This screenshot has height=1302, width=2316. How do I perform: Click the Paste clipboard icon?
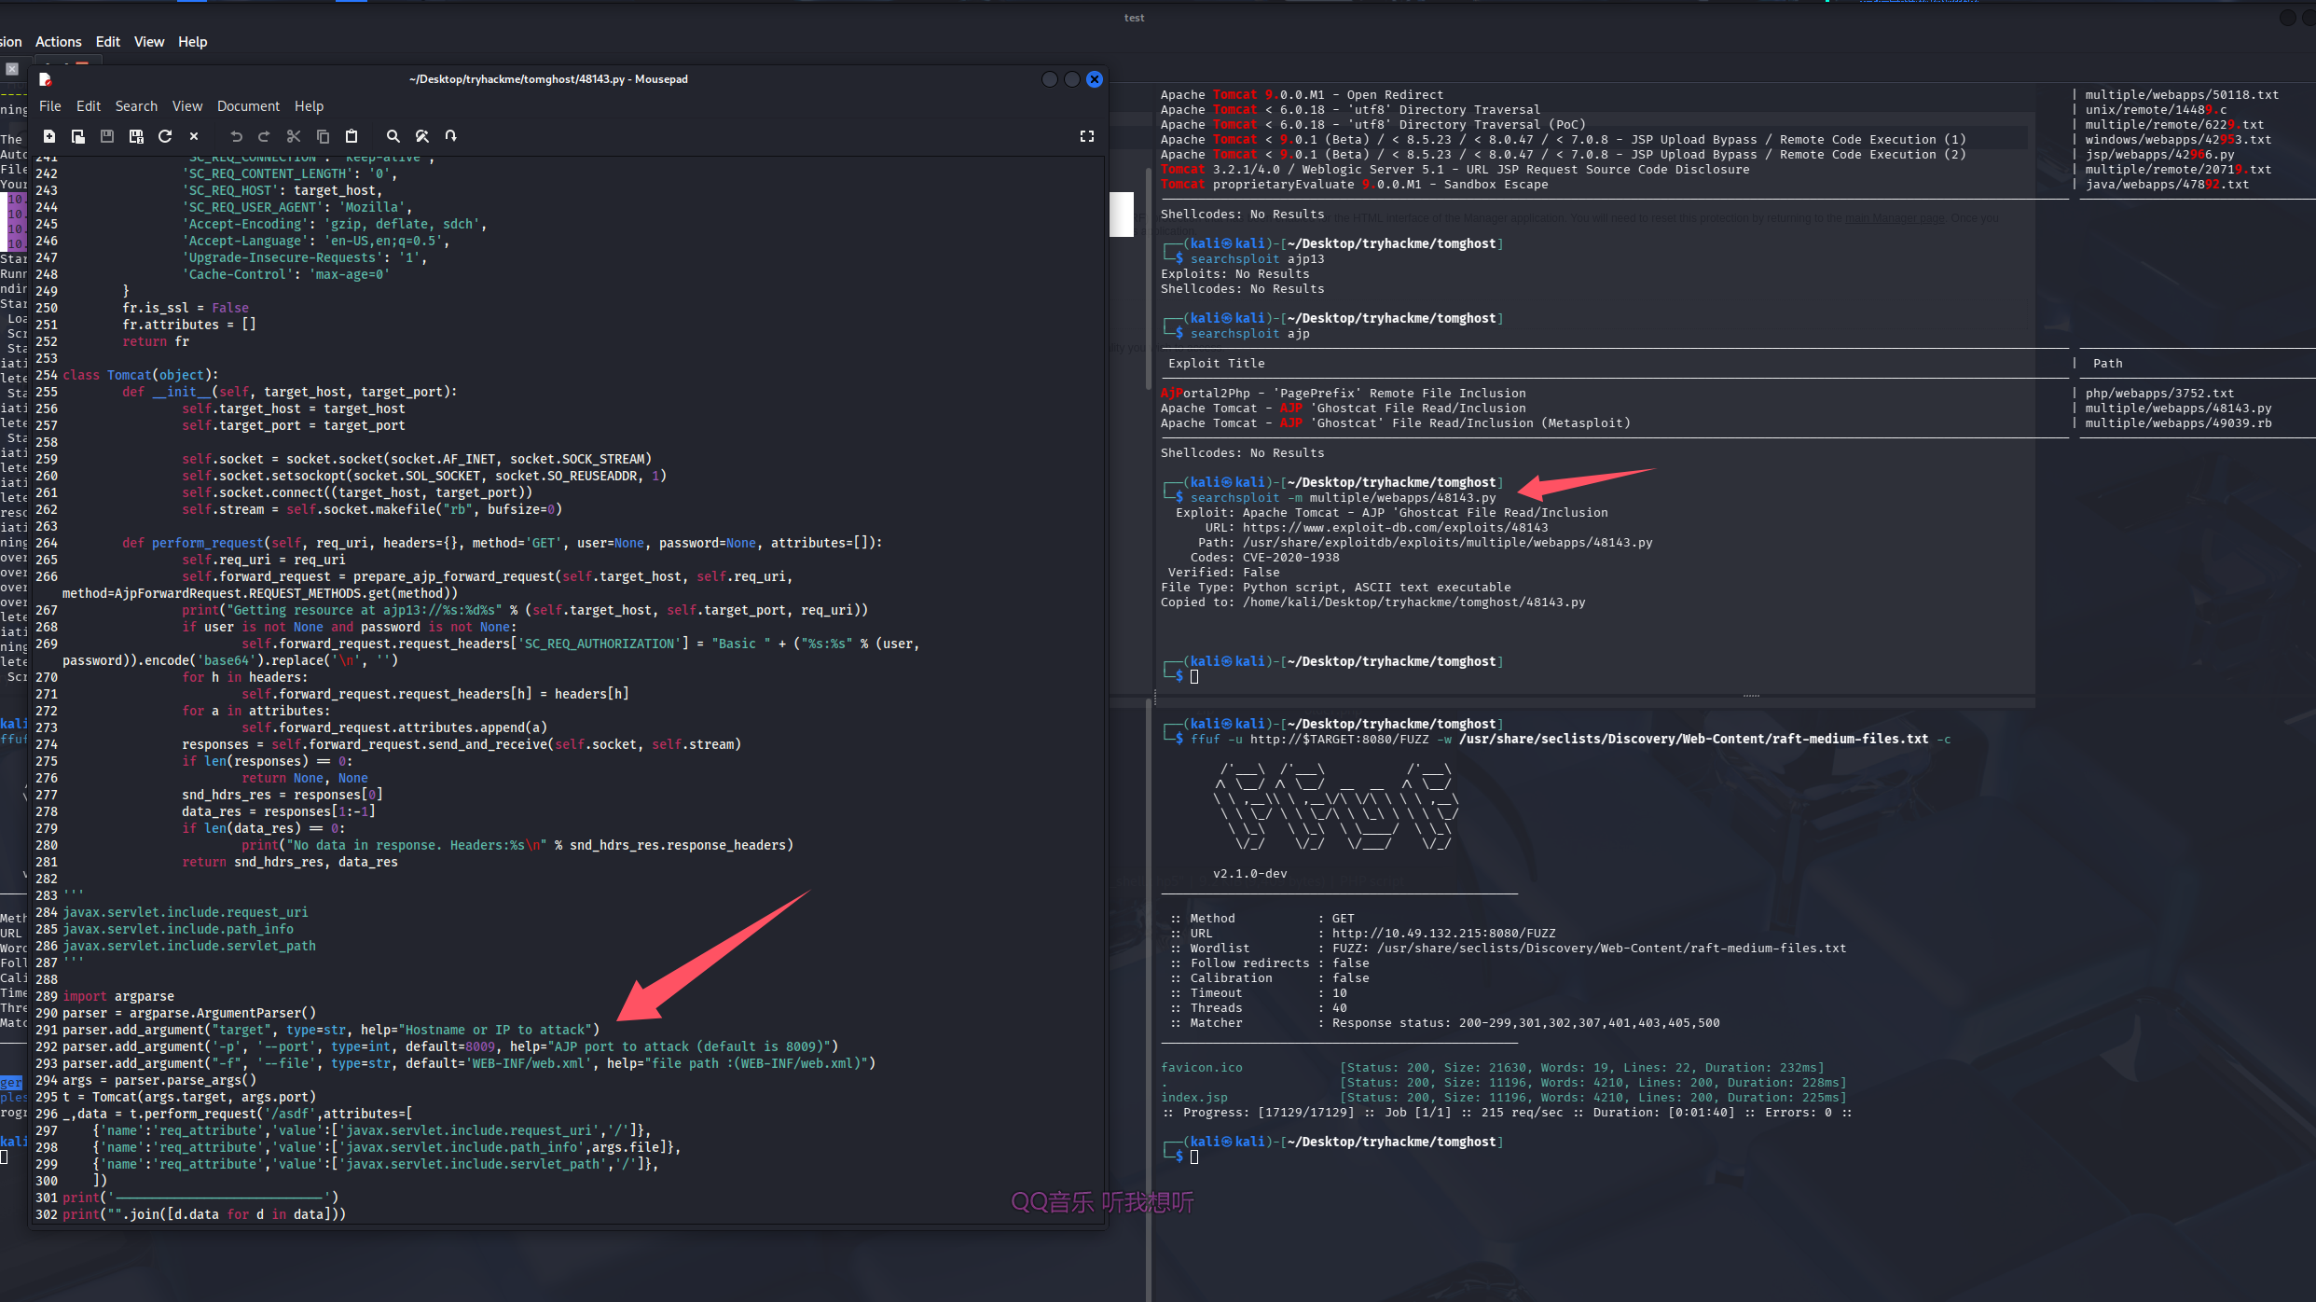(x=352, y=136)
